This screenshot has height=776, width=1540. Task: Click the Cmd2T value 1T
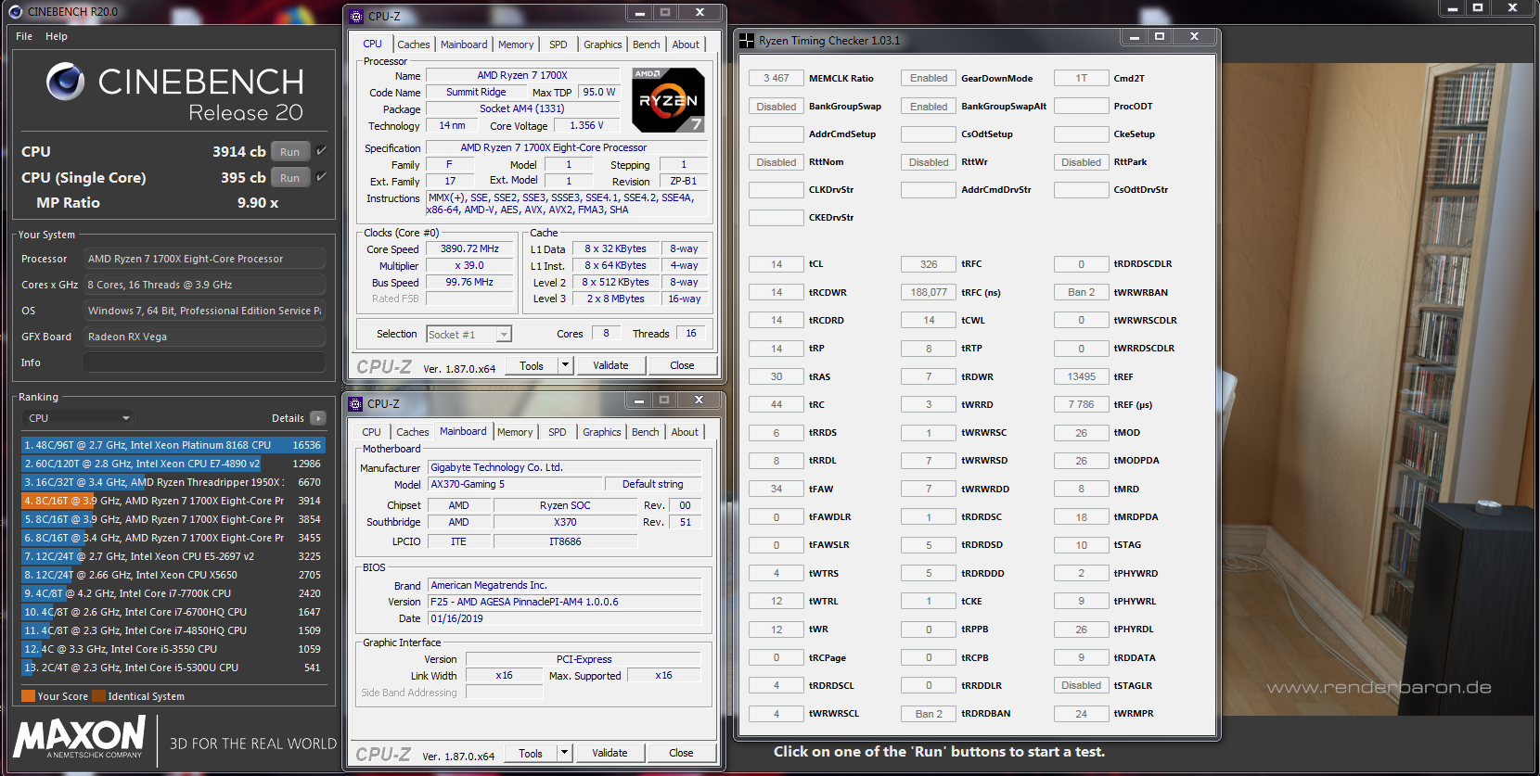[x=1082, y=78]
